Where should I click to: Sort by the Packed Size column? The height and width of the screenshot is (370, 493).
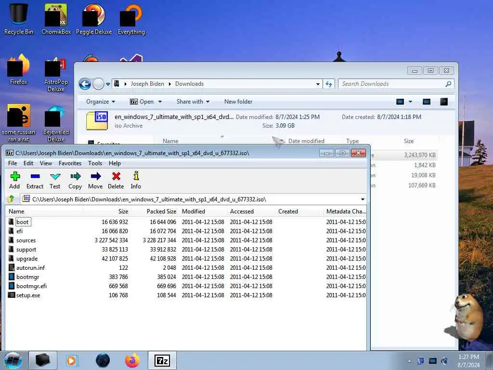[155, 211]
